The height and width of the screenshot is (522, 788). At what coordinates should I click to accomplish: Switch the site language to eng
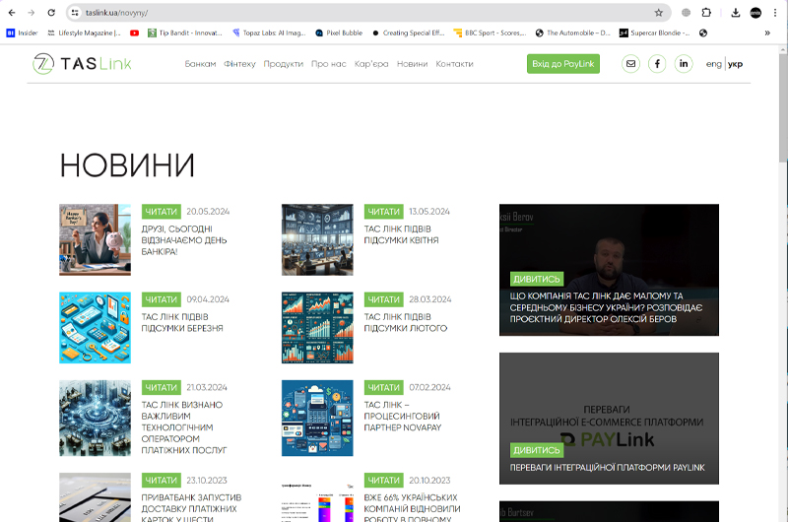[713, 64]
